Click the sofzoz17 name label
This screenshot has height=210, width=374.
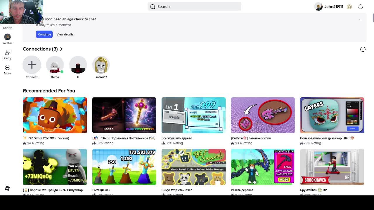[x=101, y=77]
